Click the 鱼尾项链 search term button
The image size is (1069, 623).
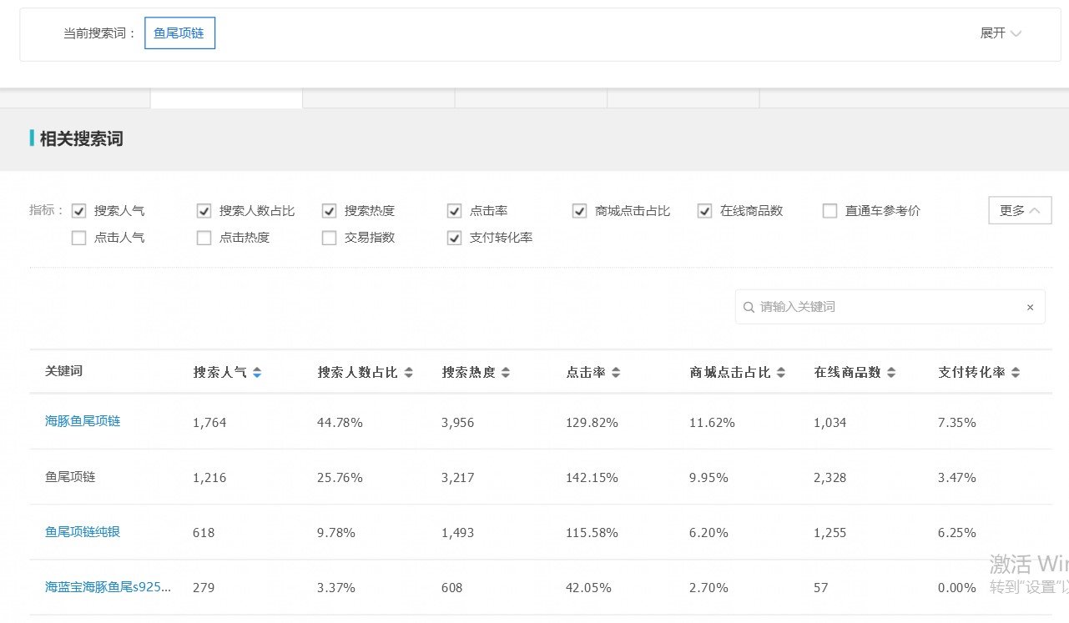coord(179,33)
